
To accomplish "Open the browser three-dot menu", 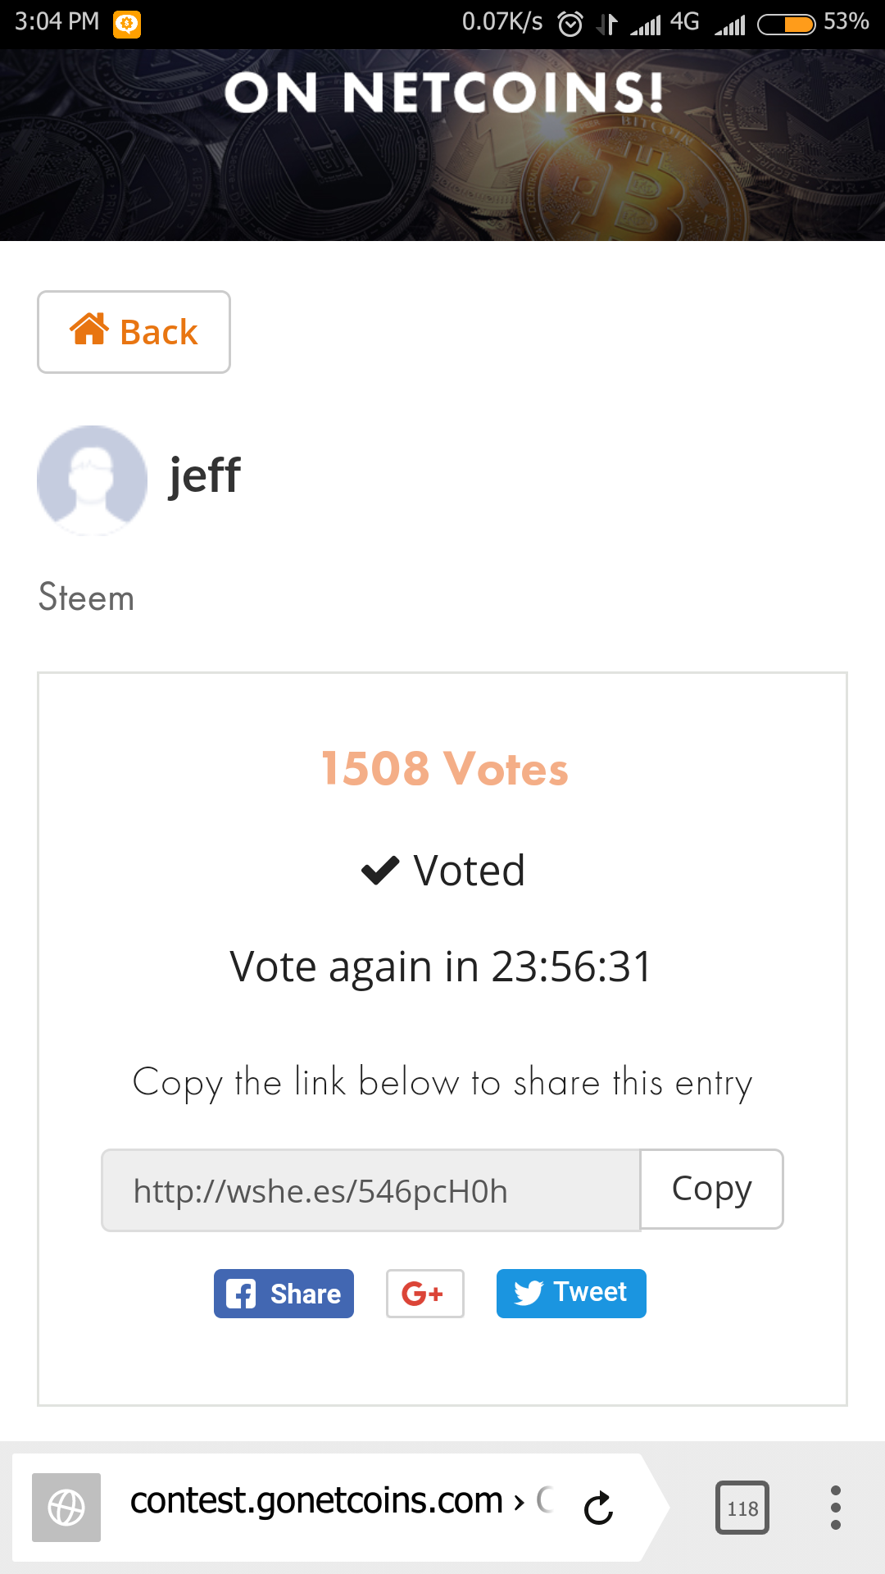I will click(836, 1508).
